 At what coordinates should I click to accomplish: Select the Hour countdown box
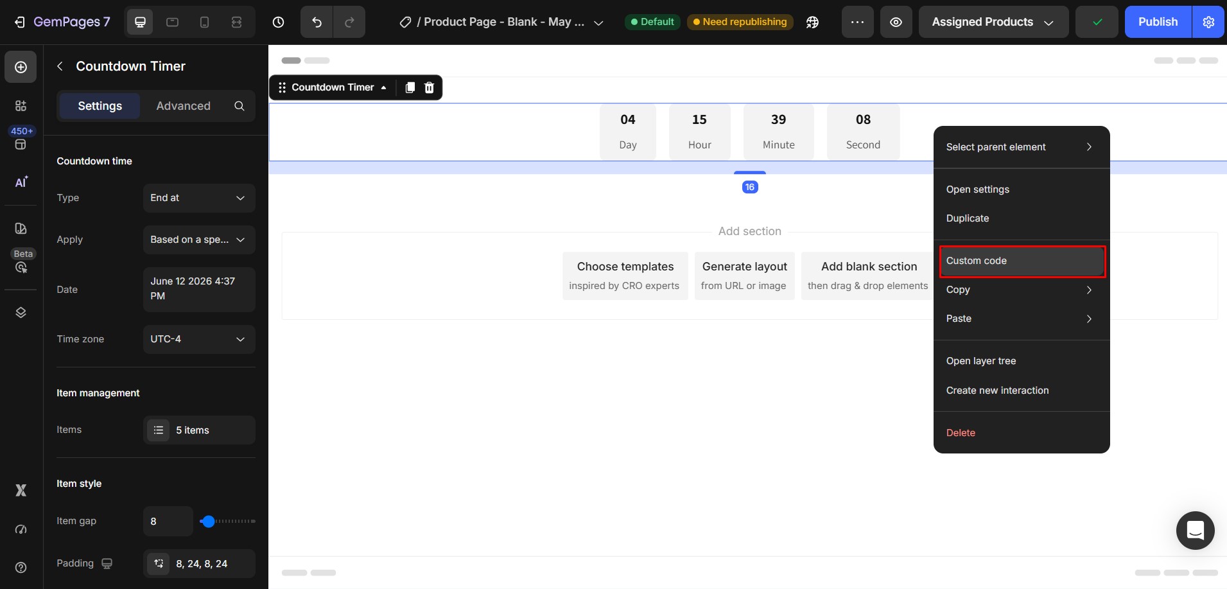[x=699, y=132]
